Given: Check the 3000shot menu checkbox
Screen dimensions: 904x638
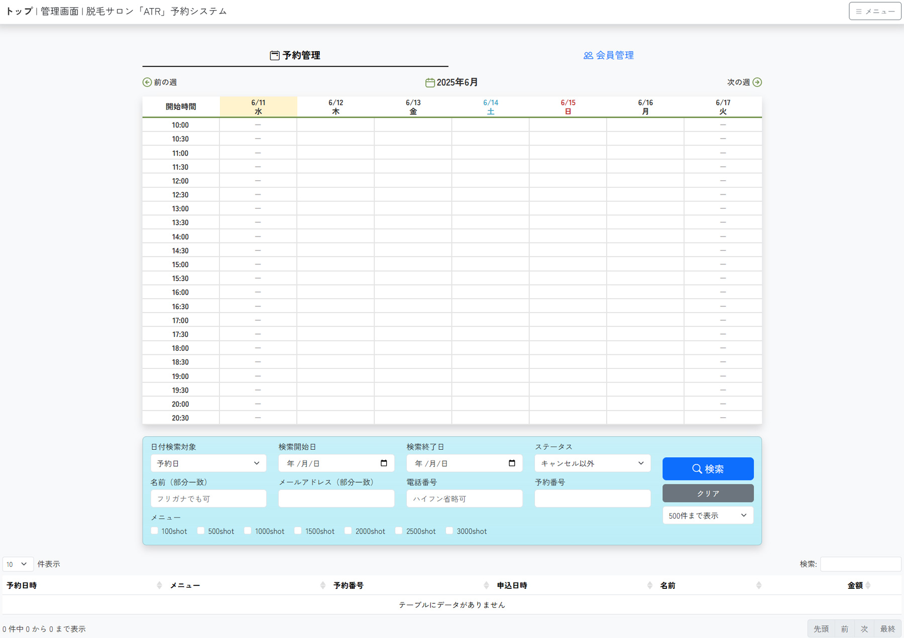Looking at the screenshot, I should click(449, 531).
